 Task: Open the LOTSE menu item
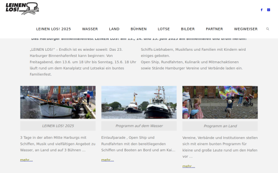tap(164, 29)
